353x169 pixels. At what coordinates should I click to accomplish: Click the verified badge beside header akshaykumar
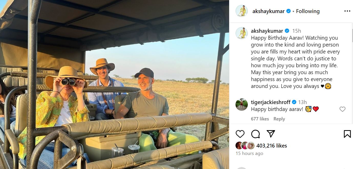click(288, 11)
